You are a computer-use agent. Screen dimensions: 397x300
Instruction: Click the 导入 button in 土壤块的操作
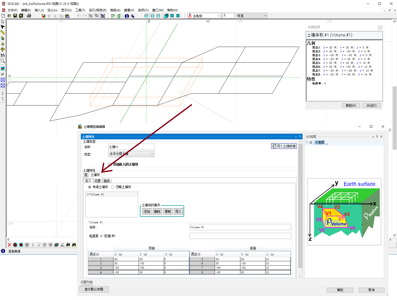pos(178,211)
